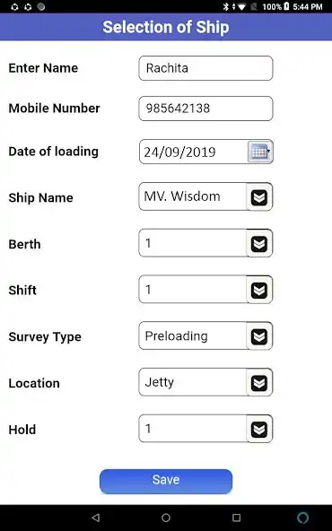Open the Location dropdown arrow

tap(259, 383)
